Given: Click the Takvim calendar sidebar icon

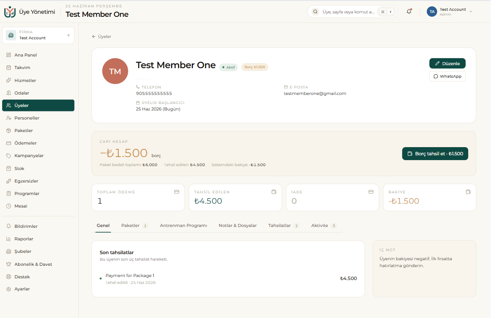Looking at the screenshot, I should tap(9, 68).
